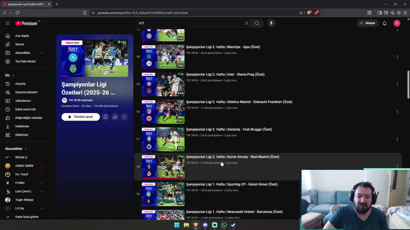
Task: Expand the Siz section chevron
Action: tap(13, 75)
